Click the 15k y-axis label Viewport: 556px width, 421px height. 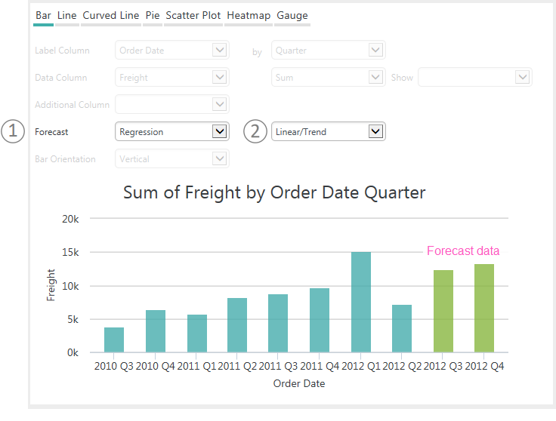pos(70,253)
